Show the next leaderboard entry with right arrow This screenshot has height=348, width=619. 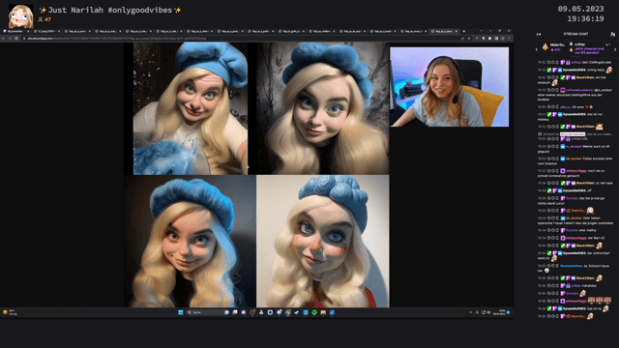coord(615,49)
